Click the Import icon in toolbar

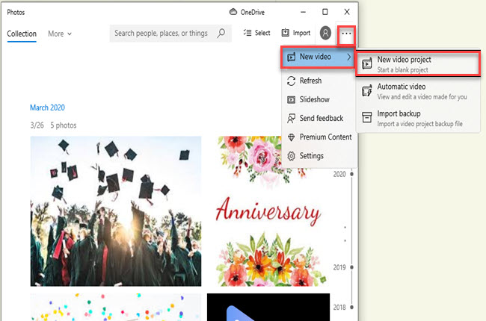pos(286,34)
